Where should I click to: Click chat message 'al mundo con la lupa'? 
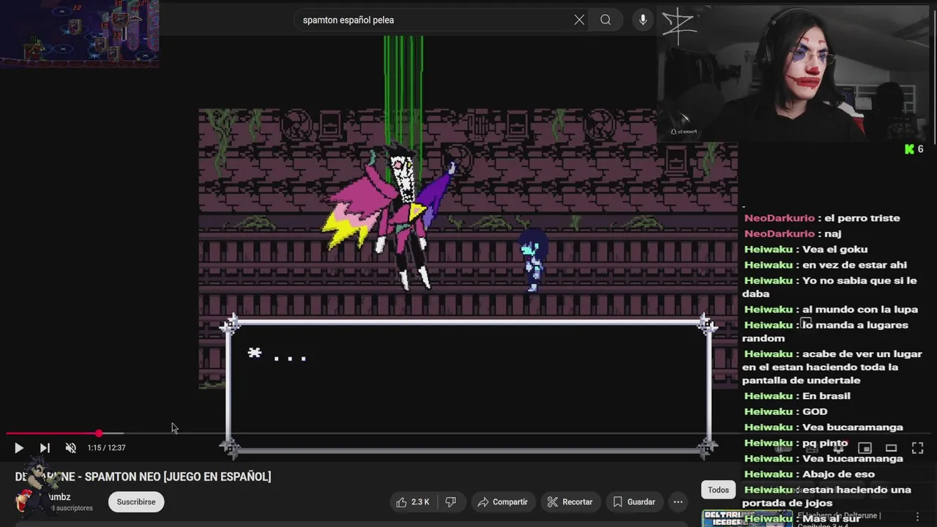(x=860, y=310)
